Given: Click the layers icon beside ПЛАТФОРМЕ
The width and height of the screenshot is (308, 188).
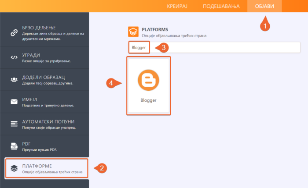Looking at the screenshot, I should (x=14, y=168).
